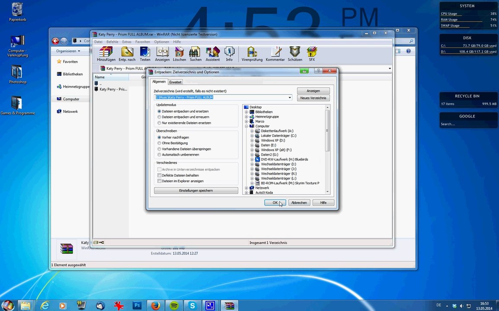Open the Zielverzeichnis path dropdown

pyautogui.click(x=290, y=98)
